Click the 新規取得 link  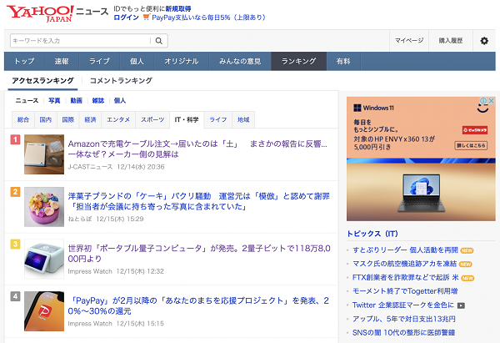(x=178, y=8)
